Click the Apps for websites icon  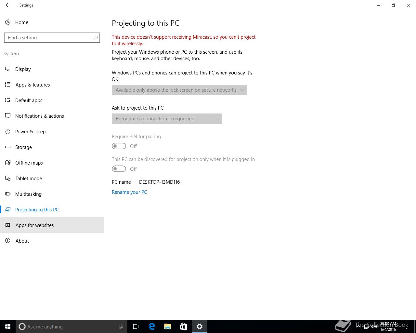pos(8,225)
